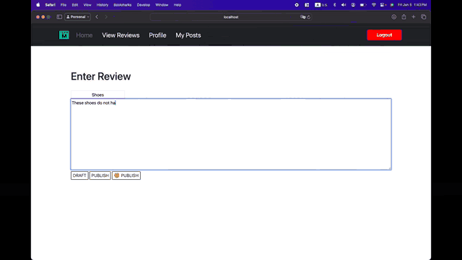This screenshot has height=260, width=462.
Task: Go forward with the forward arrow
Action: click(106, 17)
